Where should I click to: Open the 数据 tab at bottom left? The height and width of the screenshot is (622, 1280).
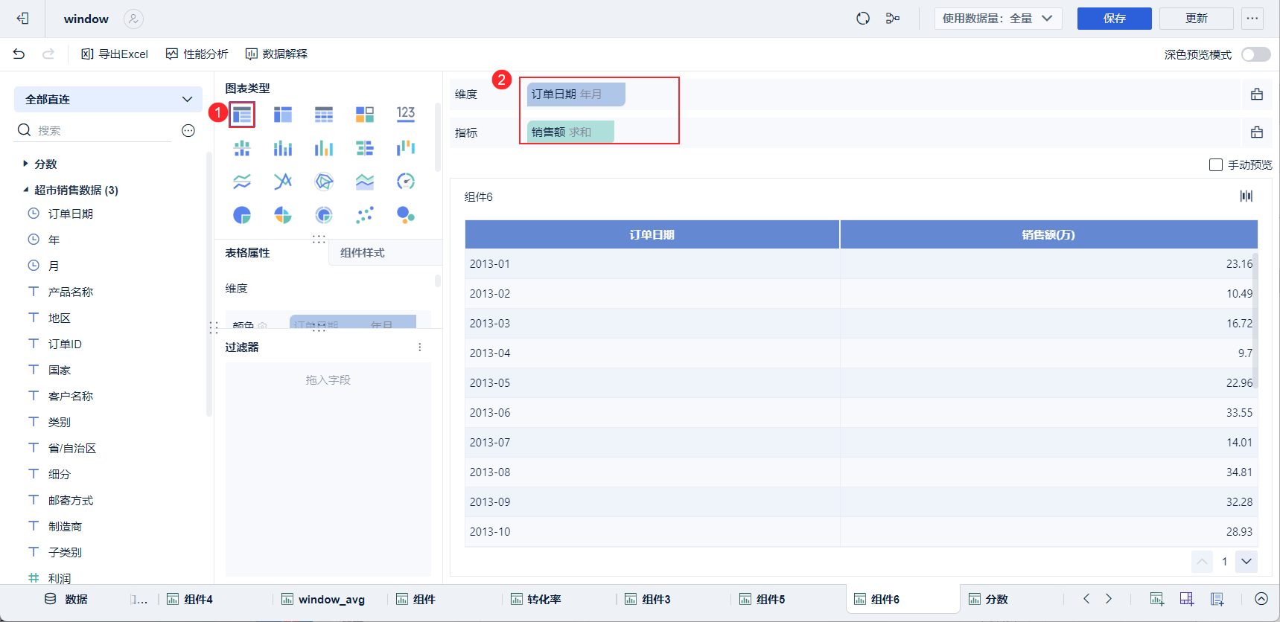66,599
